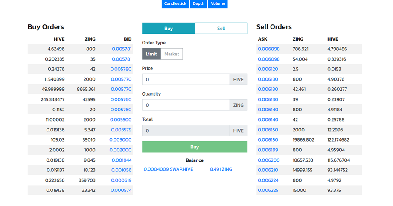
Task: Click ZING quantity 18657.533 in Sell Orders
Action: (303, 160)
